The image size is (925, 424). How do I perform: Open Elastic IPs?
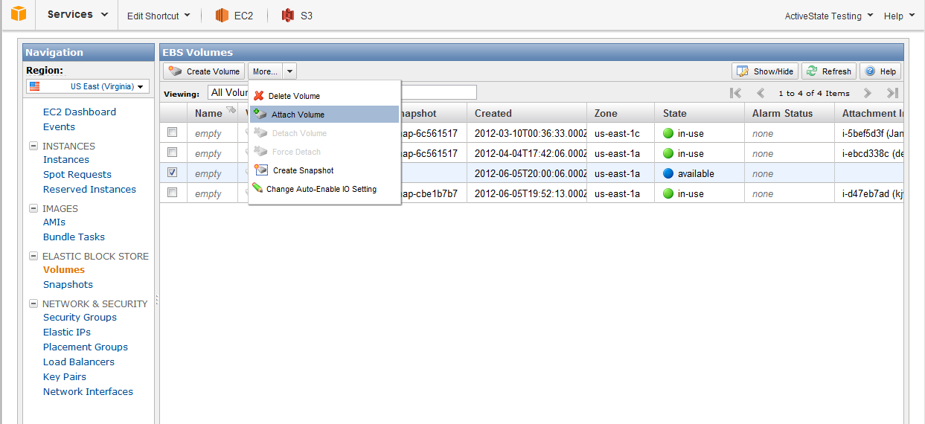coord(67,332)
